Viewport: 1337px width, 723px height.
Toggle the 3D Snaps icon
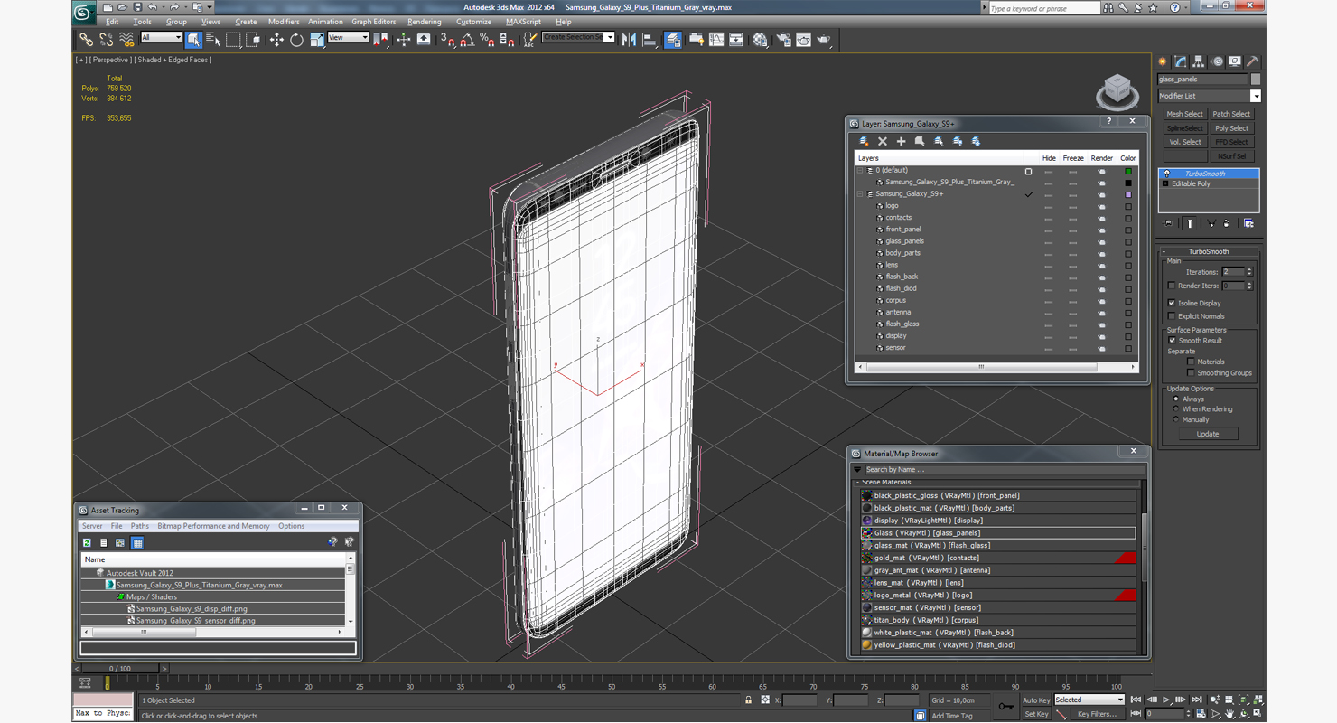pyautogui.click(x=448, y=40)
